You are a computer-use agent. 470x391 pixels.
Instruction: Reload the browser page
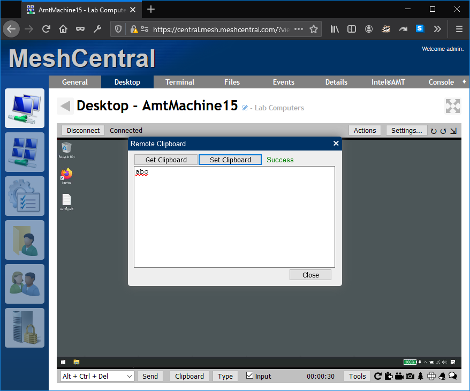tap(46, 29)
